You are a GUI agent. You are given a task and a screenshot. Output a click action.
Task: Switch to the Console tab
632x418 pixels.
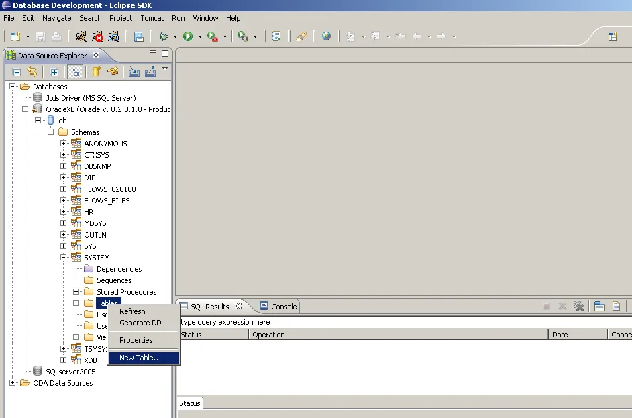[x=278, y=307]
